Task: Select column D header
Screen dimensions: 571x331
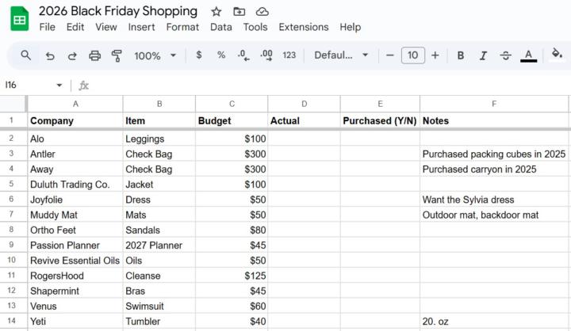Action: coord(304,104)
